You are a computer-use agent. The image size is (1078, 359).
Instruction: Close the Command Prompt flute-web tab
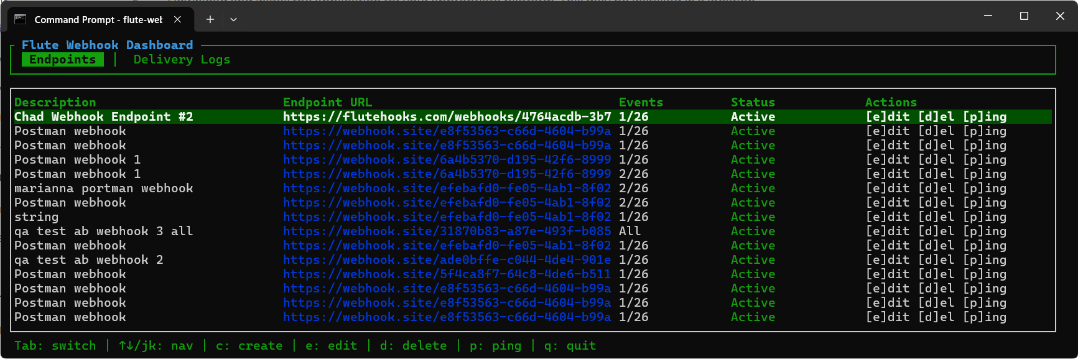178,19
